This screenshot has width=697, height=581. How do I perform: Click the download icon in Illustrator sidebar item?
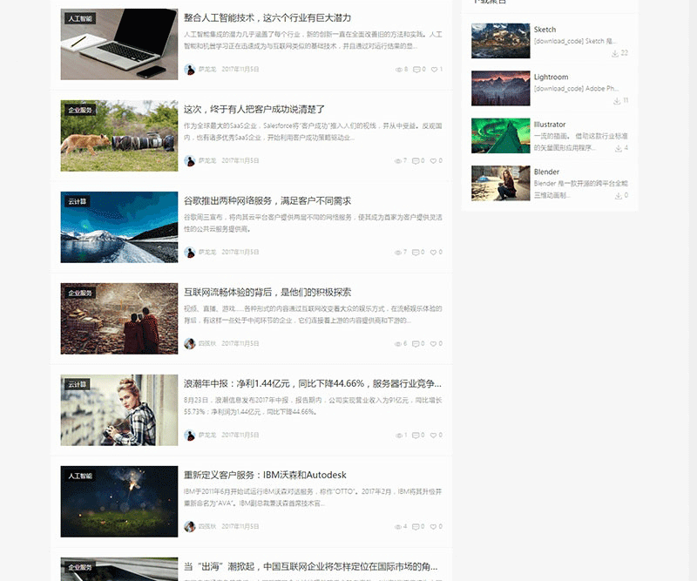coord(619,148)
